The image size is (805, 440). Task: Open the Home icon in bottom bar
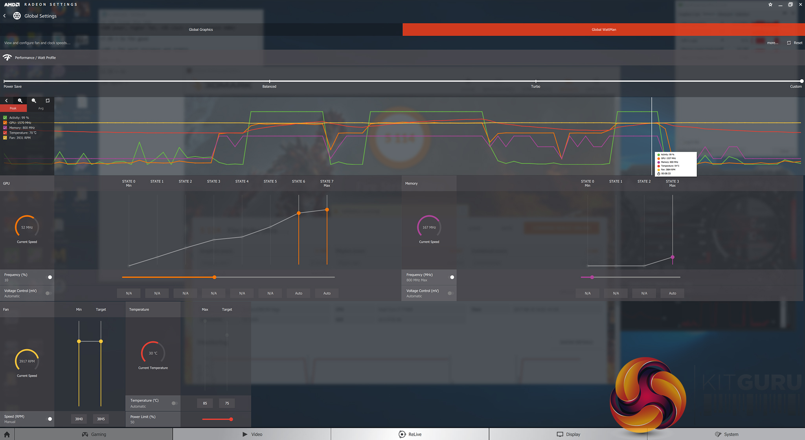click(7, 434)
